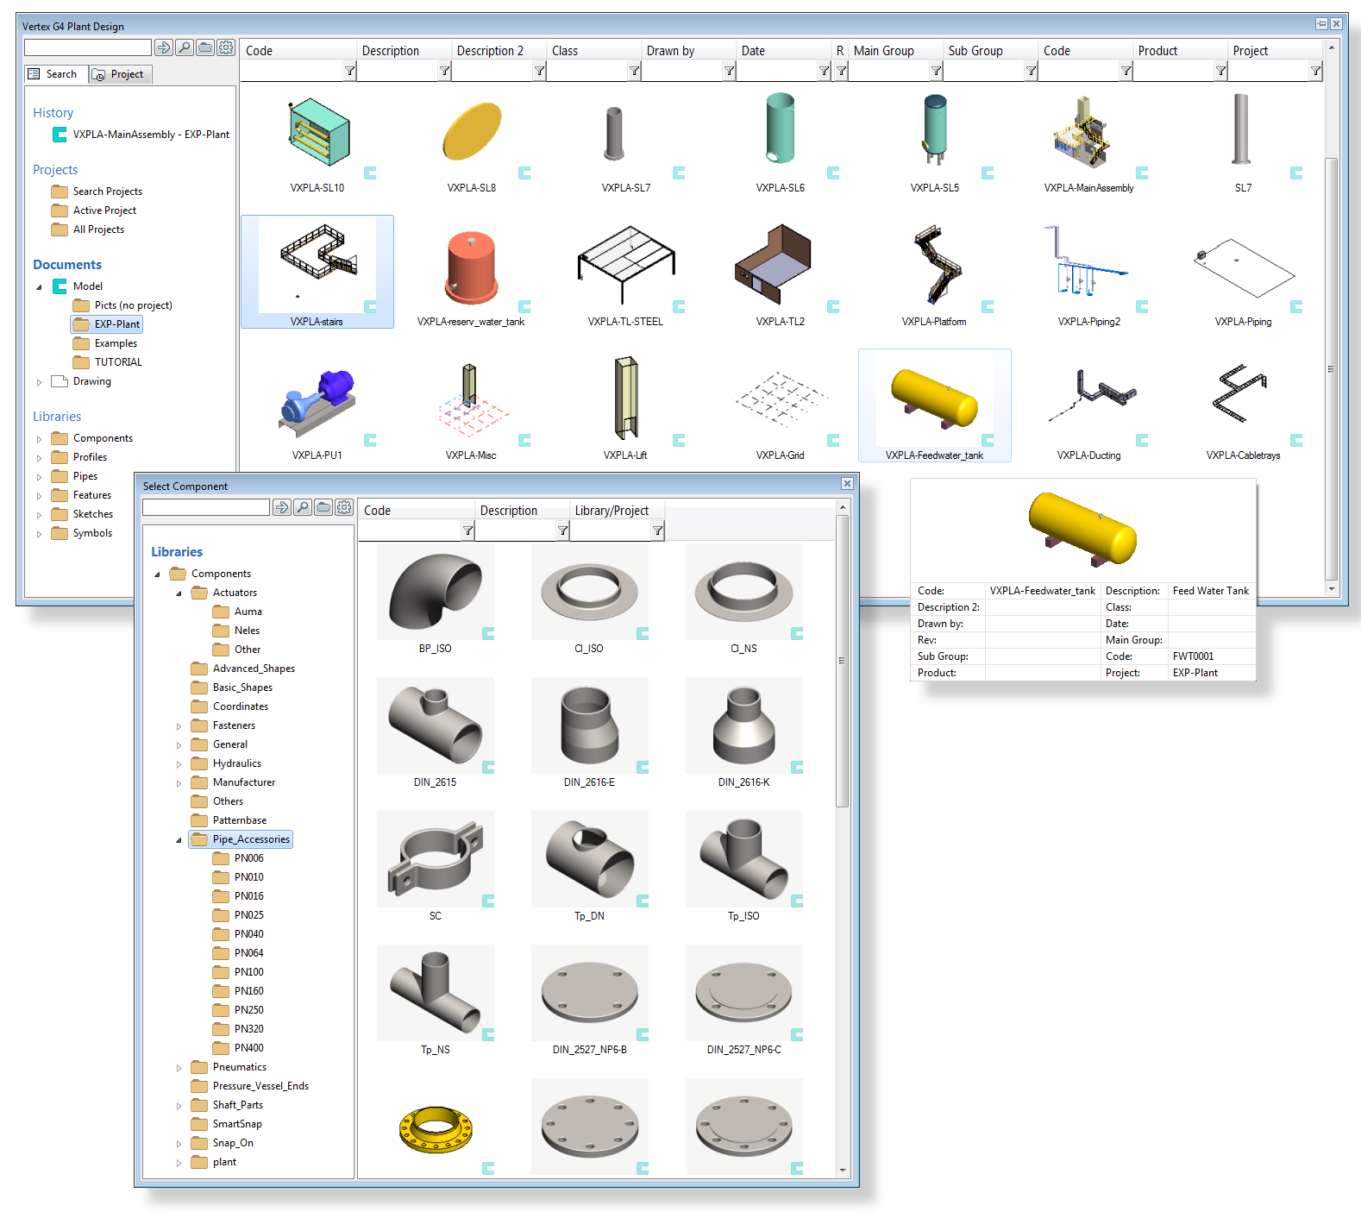Sort by Class column header
Screen dimensions: 1361x1218
[593, 51]
